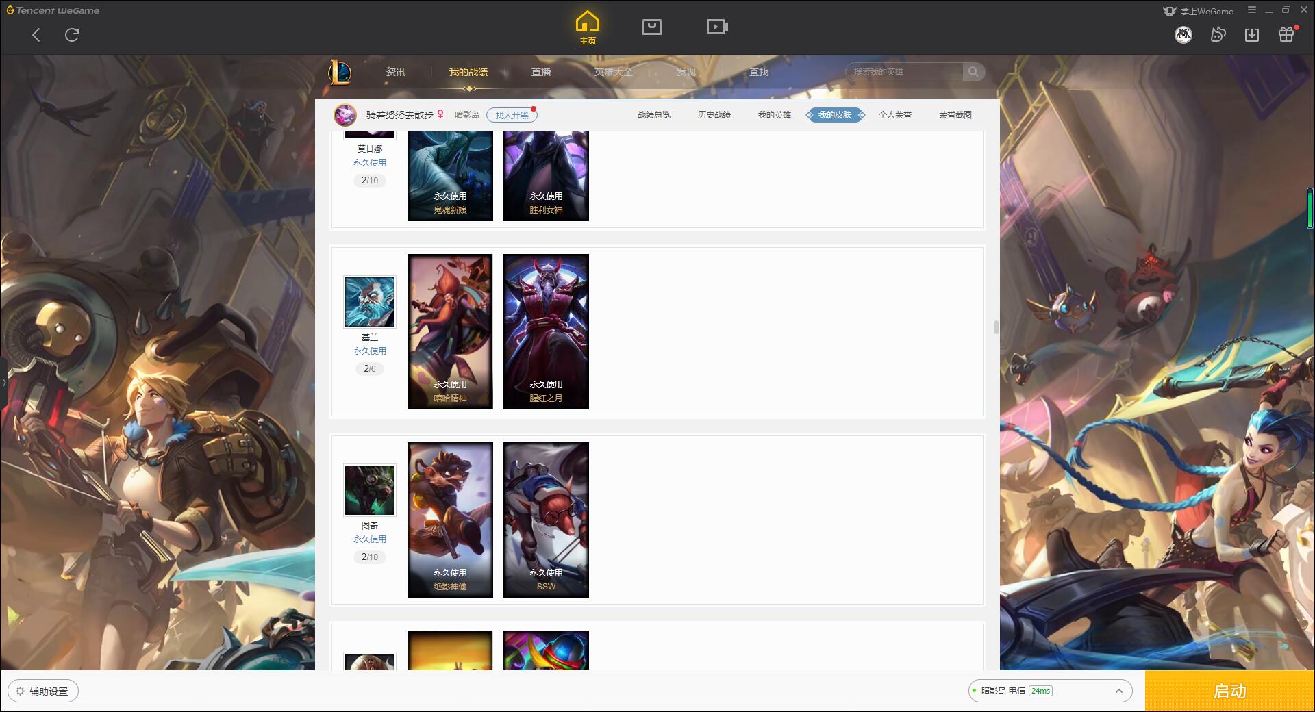Click the League of Legends logo

[x=340, y=72]
